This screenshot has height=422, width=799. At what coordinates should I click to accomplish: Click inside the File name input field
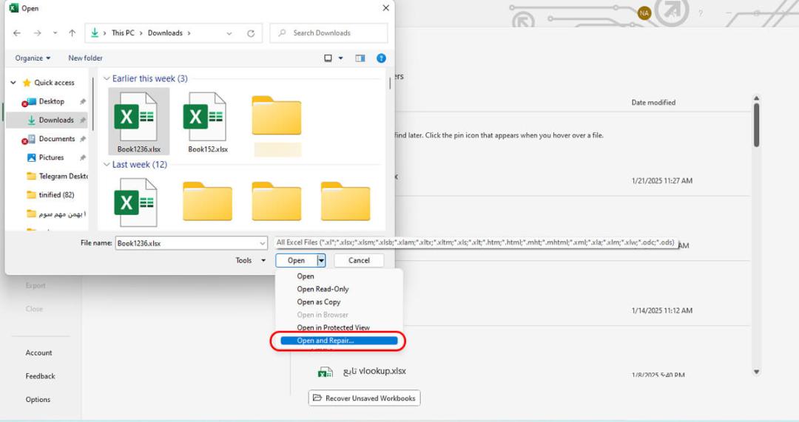point(187,243)
